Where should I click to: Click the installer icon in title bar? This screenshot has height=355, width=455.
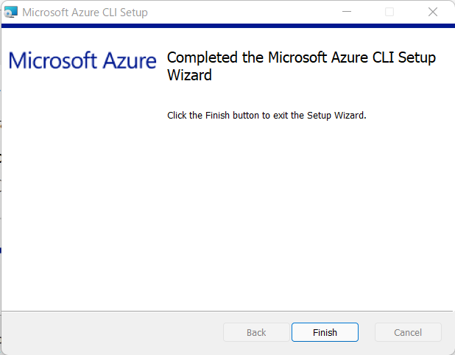[11, 12]
